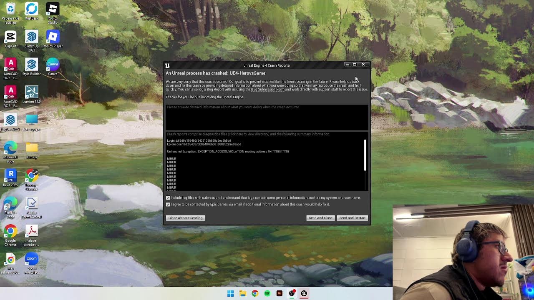
Task: Click the Send and Restart button
Action: 353,218
